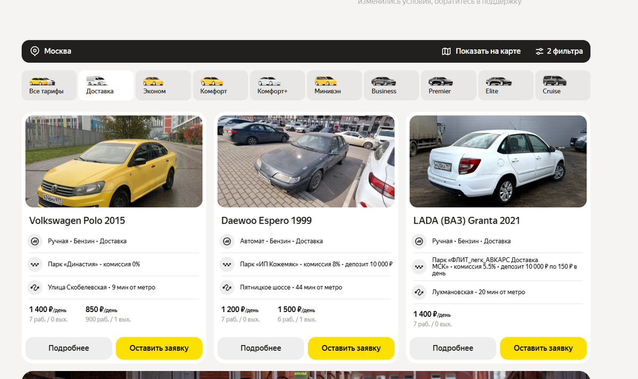Open the 2 фильтра filter panel
Screen dimensions: 638x379
tap(559, 52)
